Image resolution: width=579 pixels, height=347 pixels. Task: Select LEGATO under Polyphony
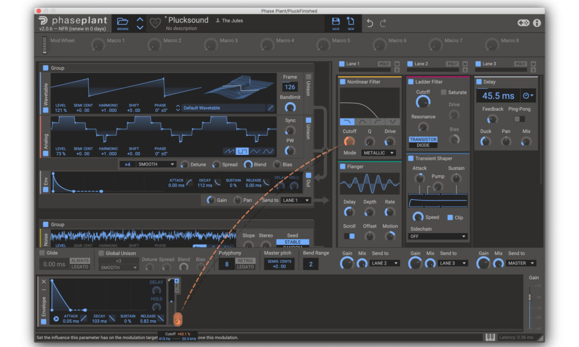pyautogui.click(x=245, y=267)
